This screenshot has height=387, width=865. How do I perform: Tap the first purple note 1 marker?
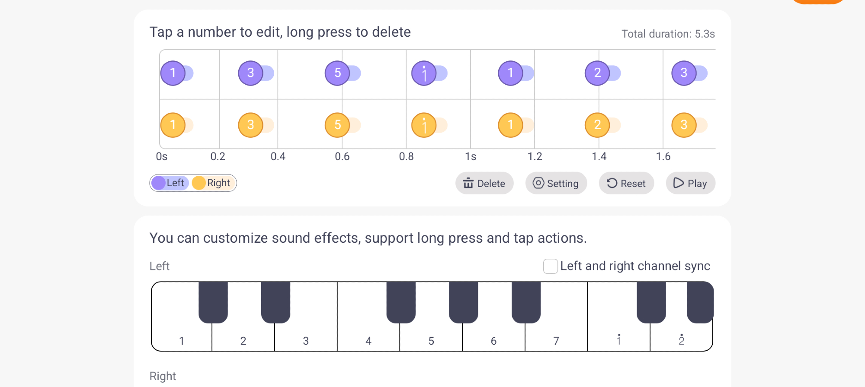coord(173,73)
